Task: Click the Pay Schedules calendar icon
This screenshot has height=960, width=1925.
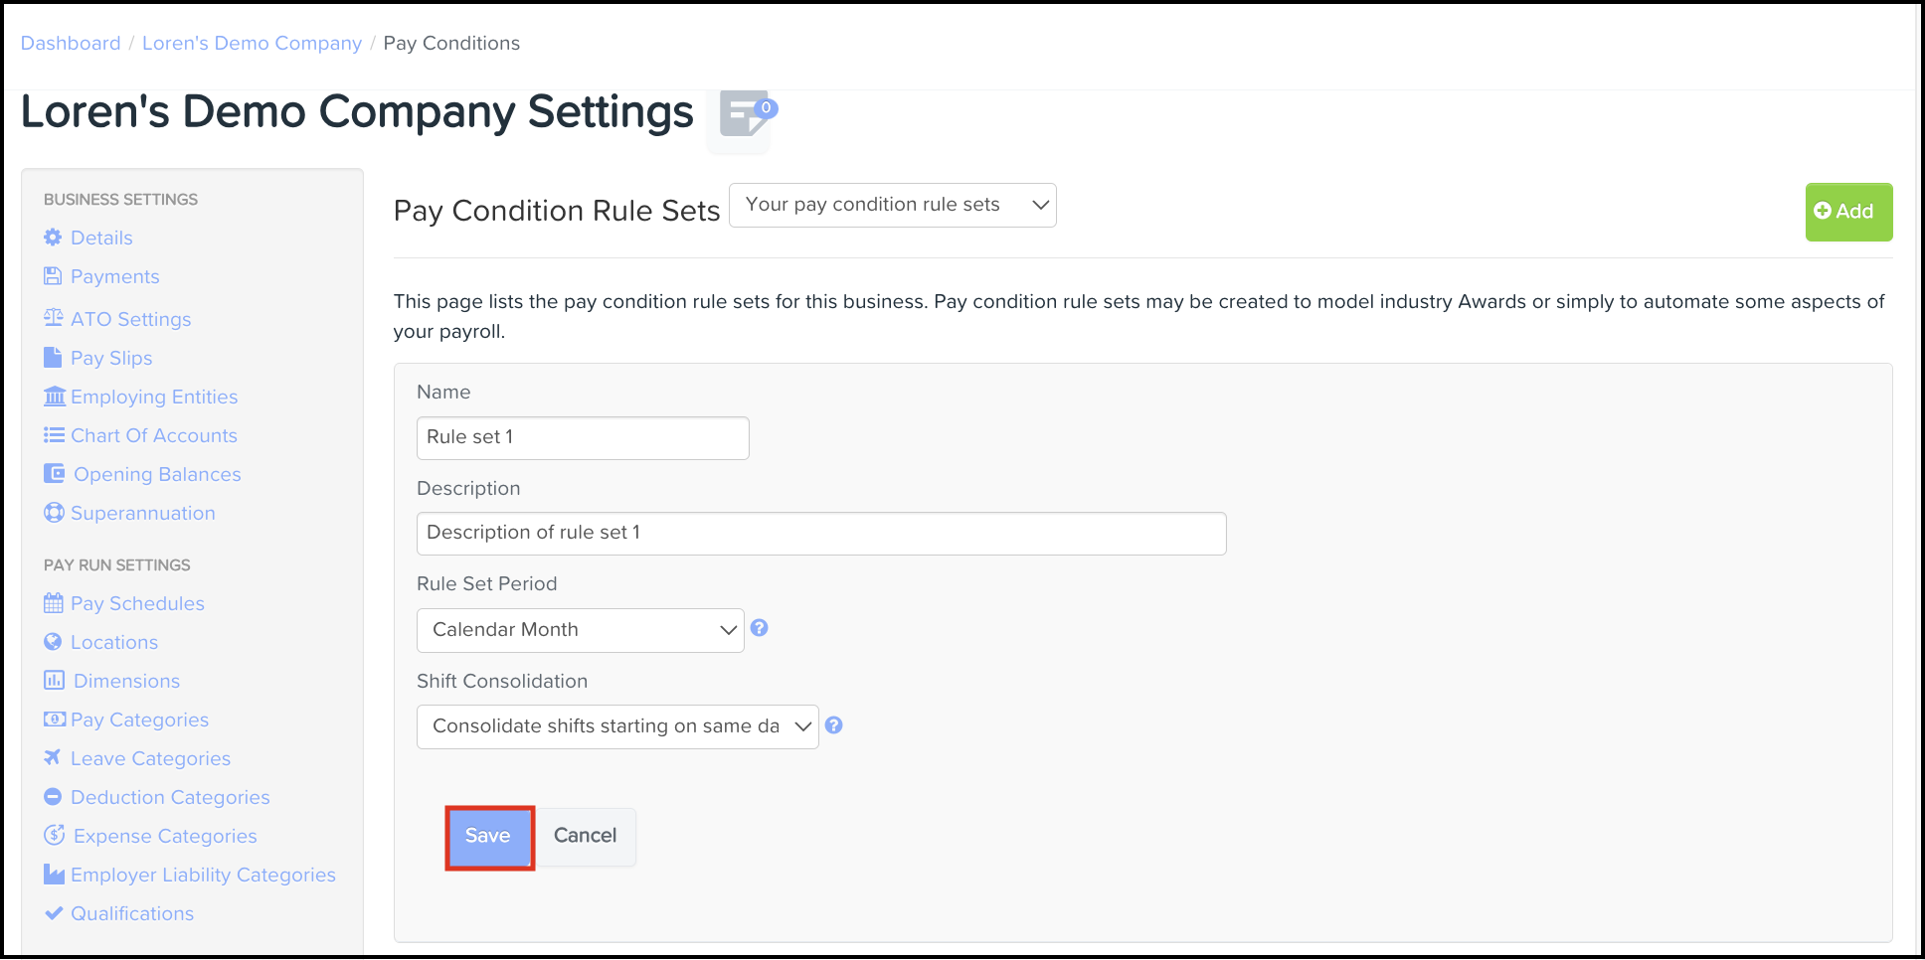Action: click(x=55, y=603)
